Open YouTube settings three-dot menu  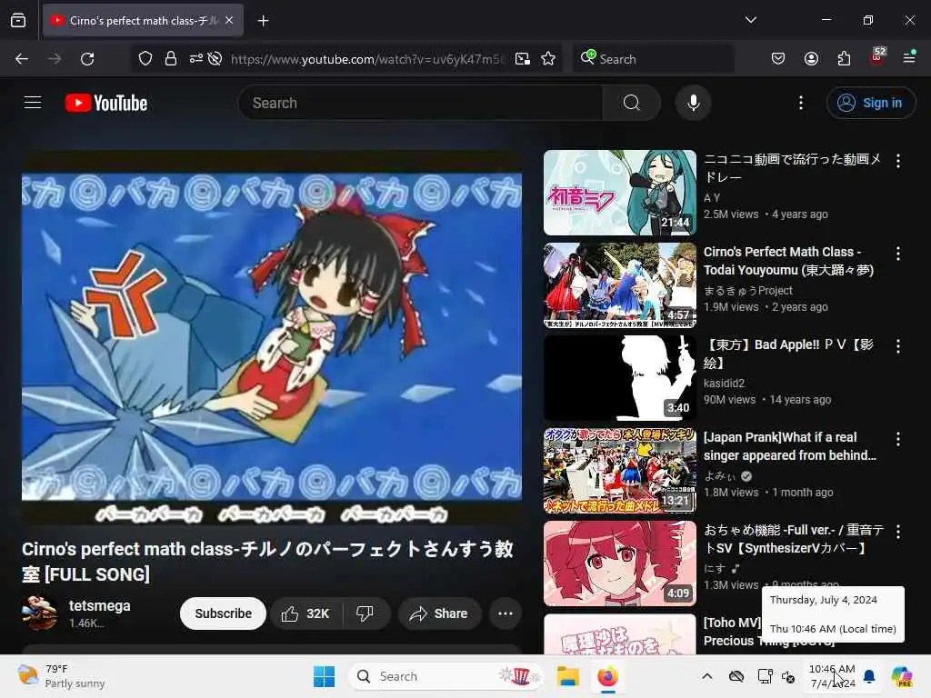coord(800,103)
